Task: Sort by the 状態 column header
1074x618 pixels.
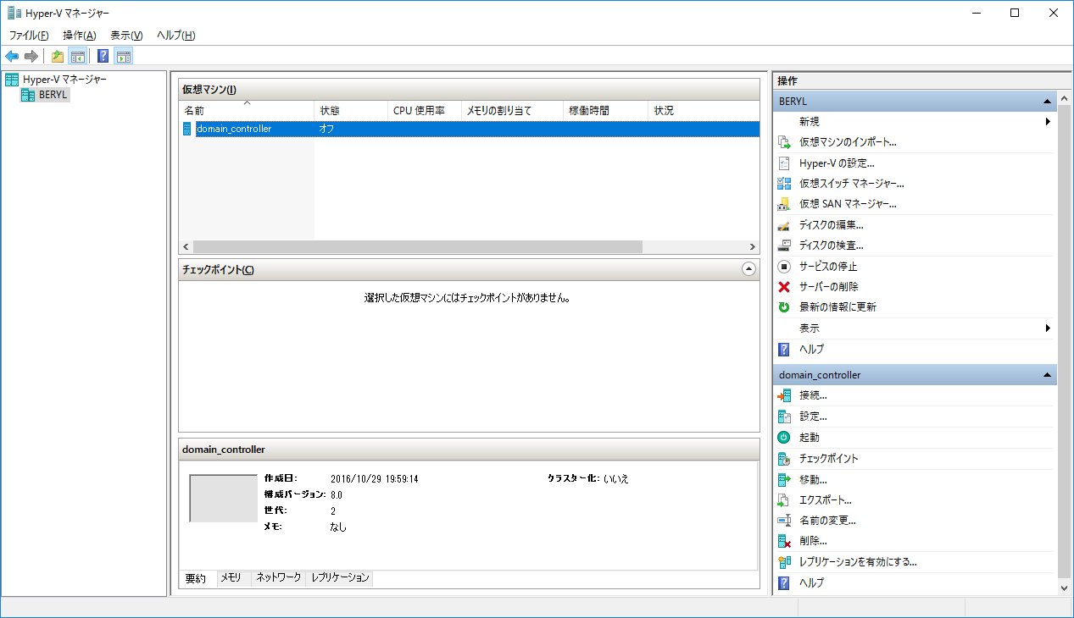Action: (350, 111)
